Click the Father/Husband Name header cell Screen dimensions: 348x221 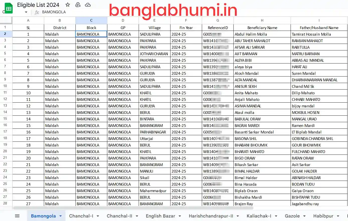[319, 28]
